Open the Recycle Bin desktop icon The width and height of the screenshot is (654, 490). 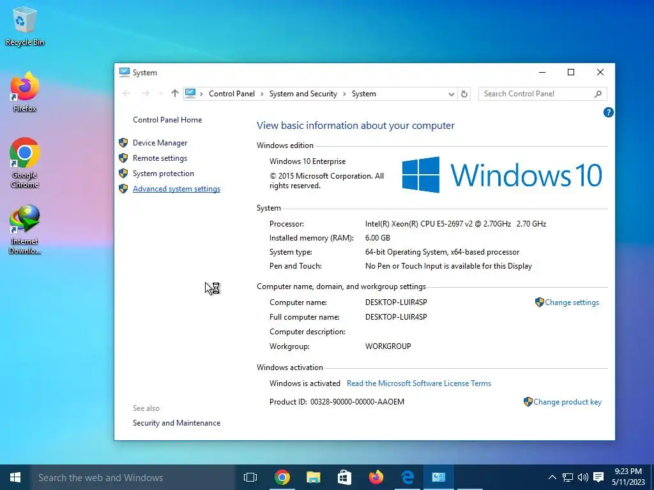tap(25, 26)
